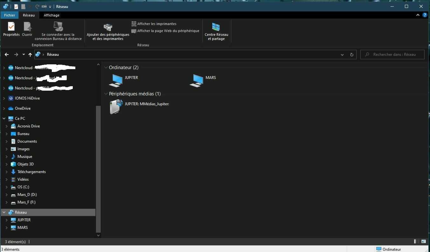Switch to details view icon in status bar
Image resolution: width=430 pixels, height=252 pixels.
pos(417,242)
